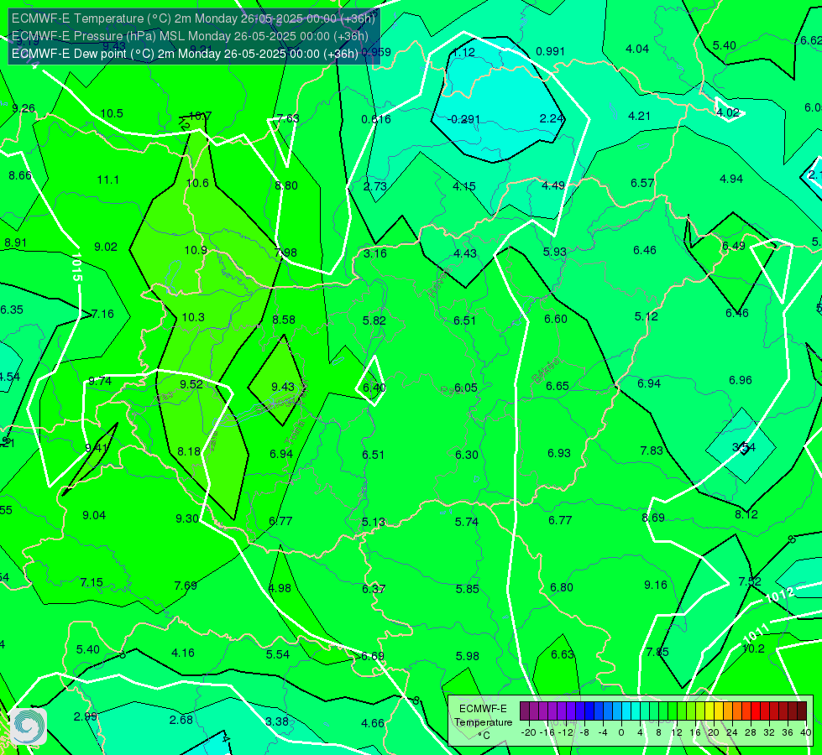Click the 1015 isobar label
822x755 pixels.
(76, 267)
